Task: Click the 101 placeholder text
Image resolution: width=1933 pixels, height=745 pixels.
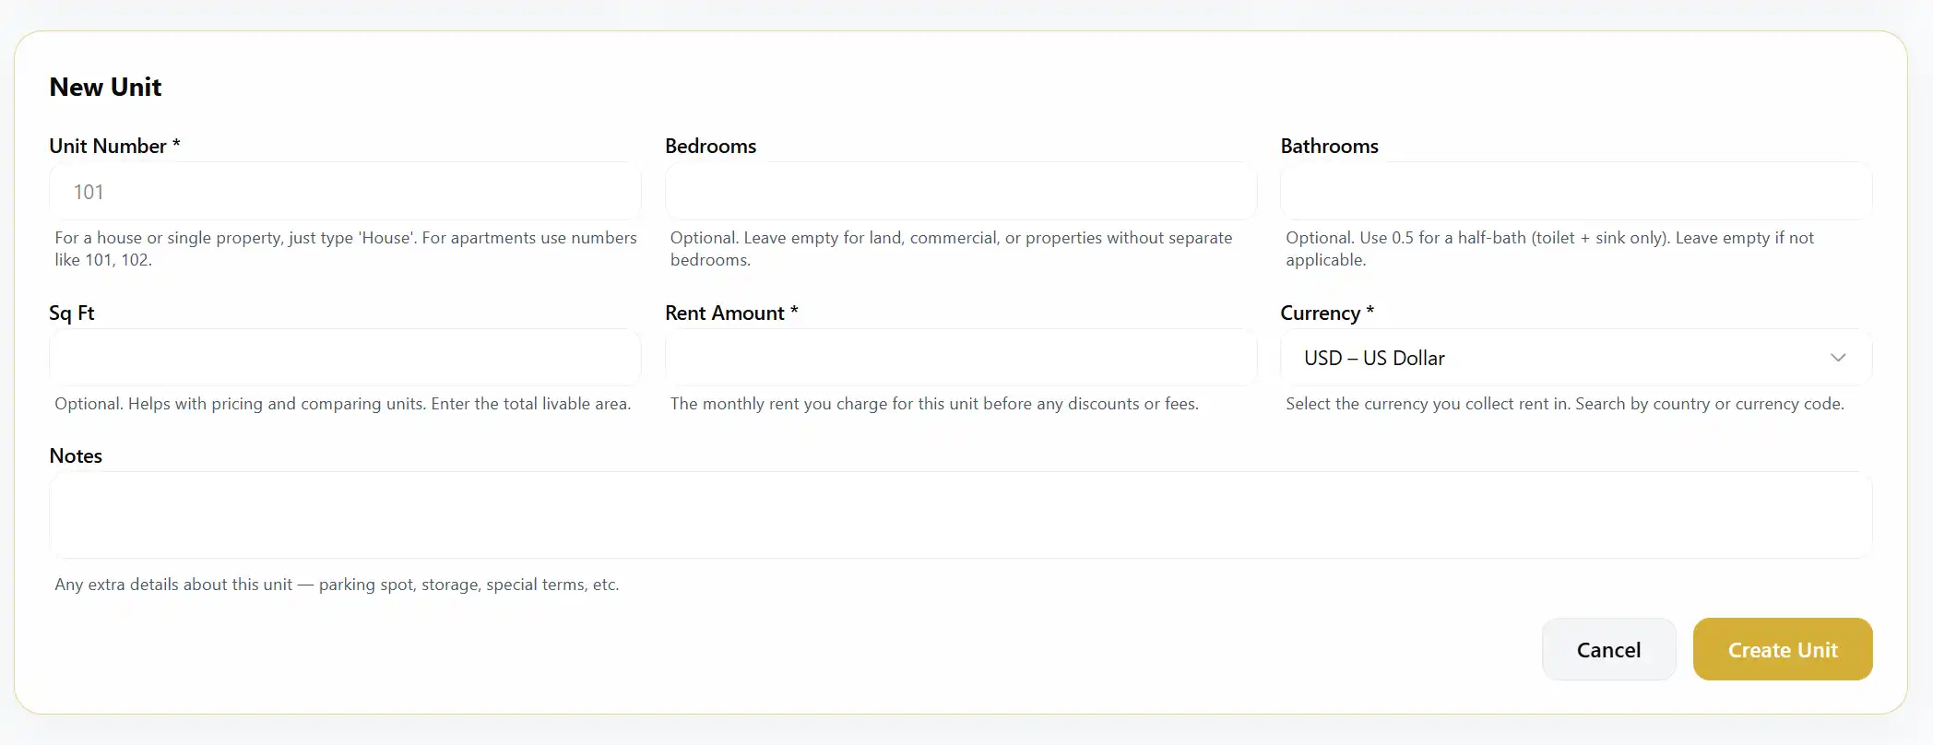Action: point(89,192)
